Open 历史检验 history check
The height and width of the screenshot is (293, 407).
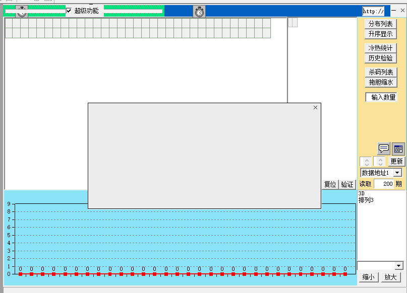pos(380,58)
